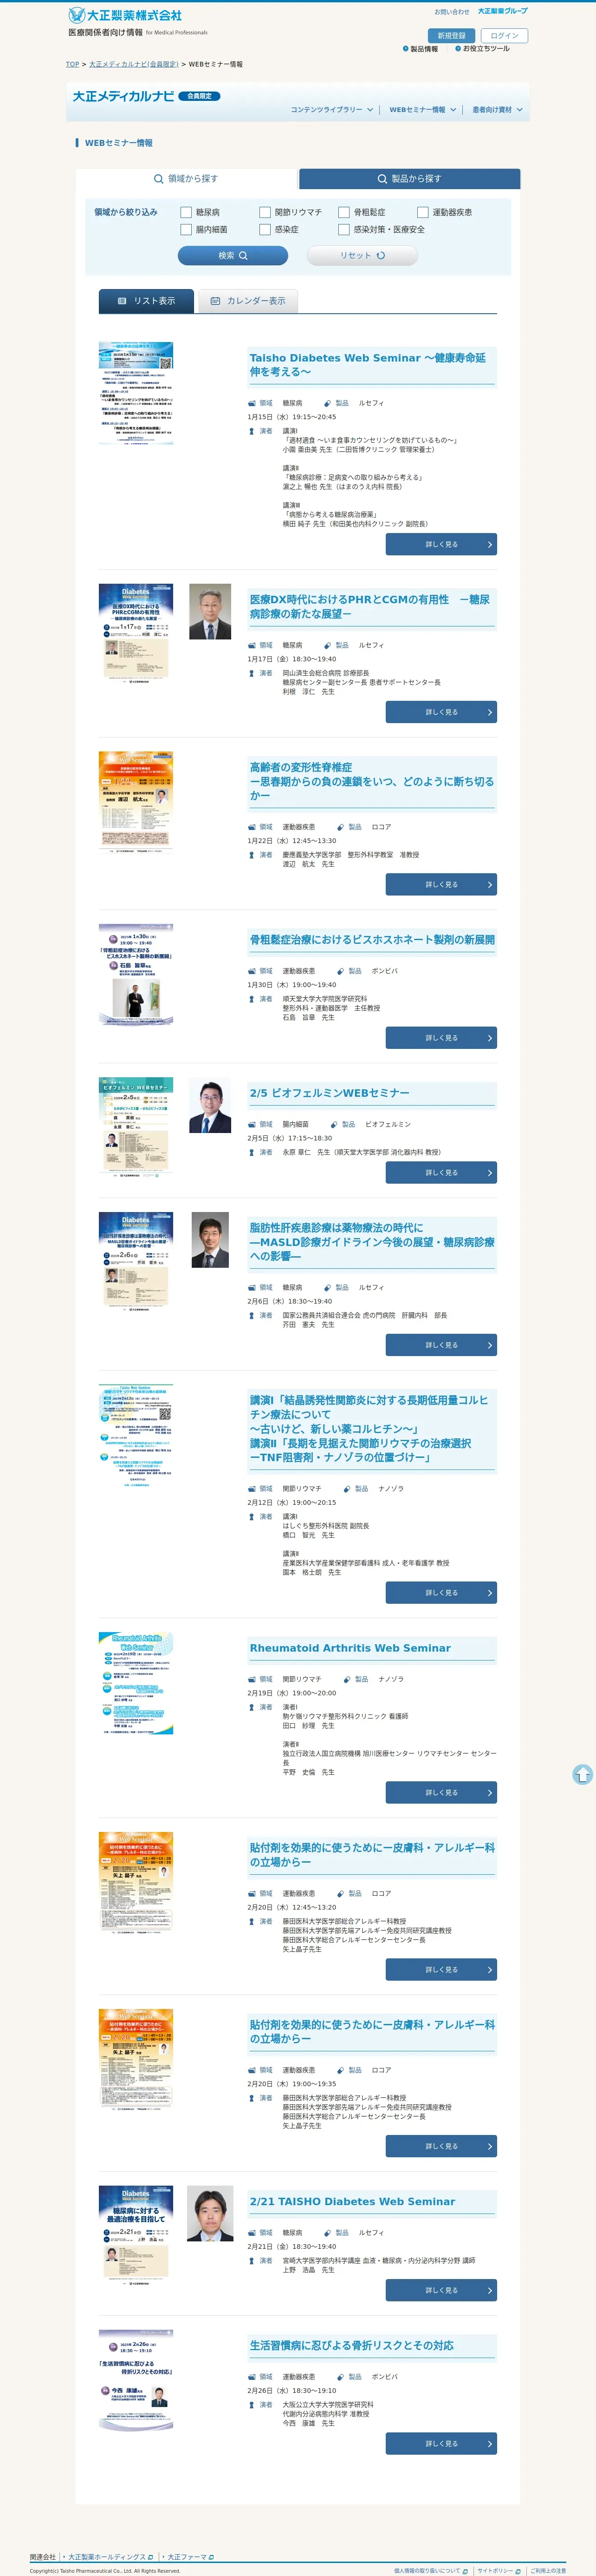The height and width of the screenshot is (2576, 596).
Task: Open the 大正製薬グループ link
Action: [x=503, y=11]
